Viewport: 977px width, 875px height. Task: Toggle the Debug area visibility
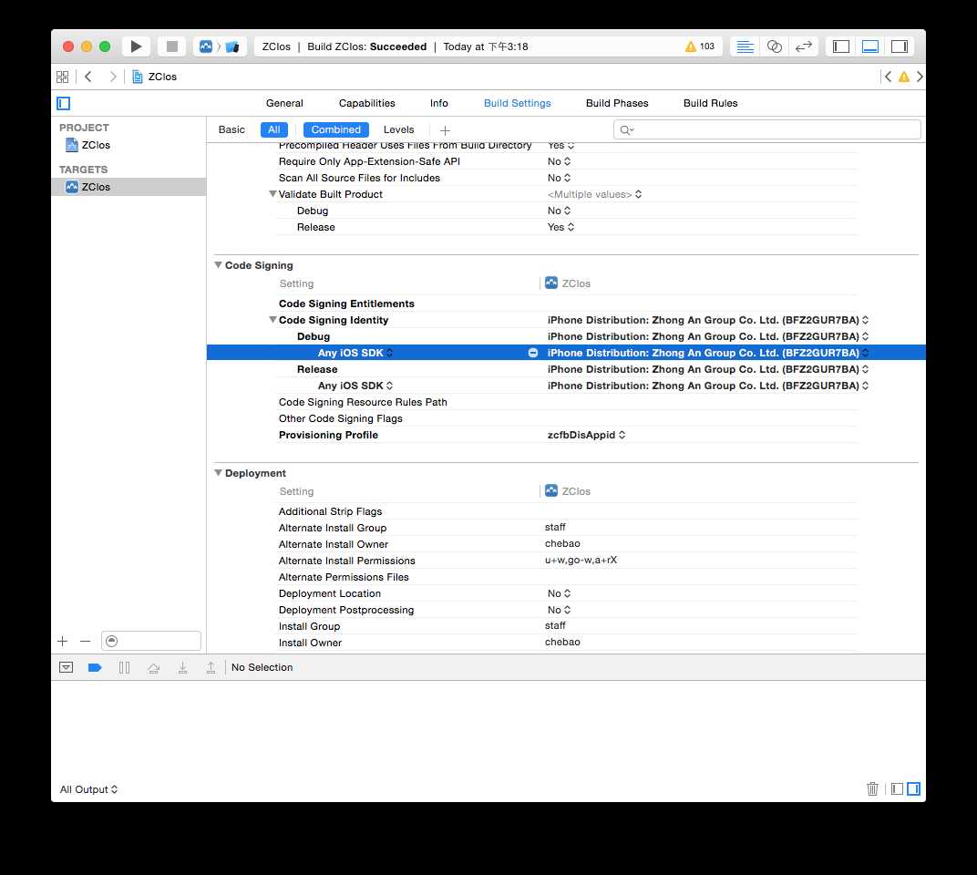coord(870,46)
